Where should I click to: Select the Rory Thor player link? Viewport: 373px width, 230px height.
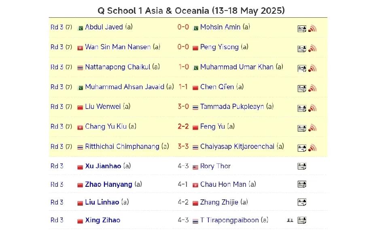tap(215, 166)
